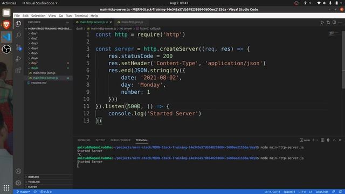Collapse the MERN-STACK-TRAINING root folder
Screen dimensions: 345x194
point(49,29)
